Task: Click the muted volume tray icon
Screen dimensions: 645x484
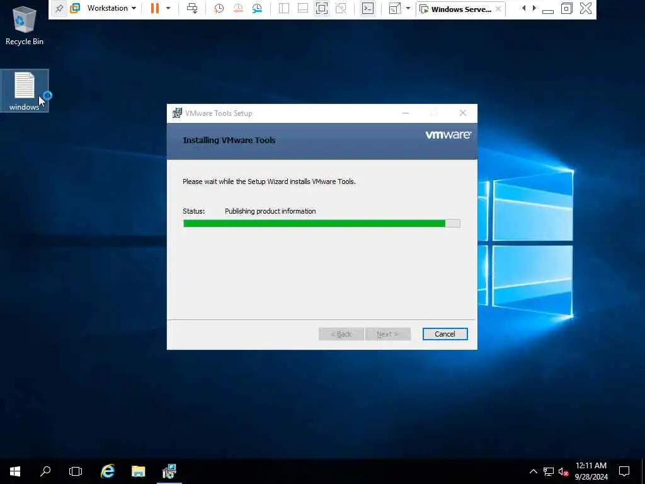Action: 563,471
